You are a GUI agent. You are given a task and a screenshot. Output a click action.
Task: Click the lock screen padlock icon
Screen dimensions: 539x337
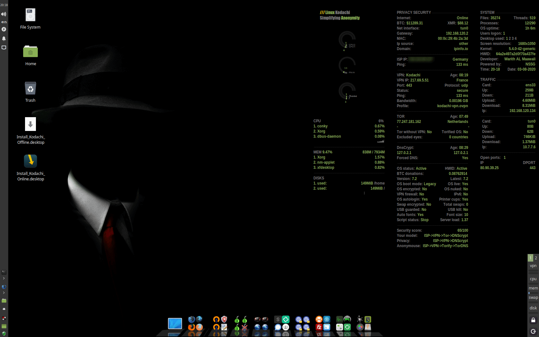point(533,320)
